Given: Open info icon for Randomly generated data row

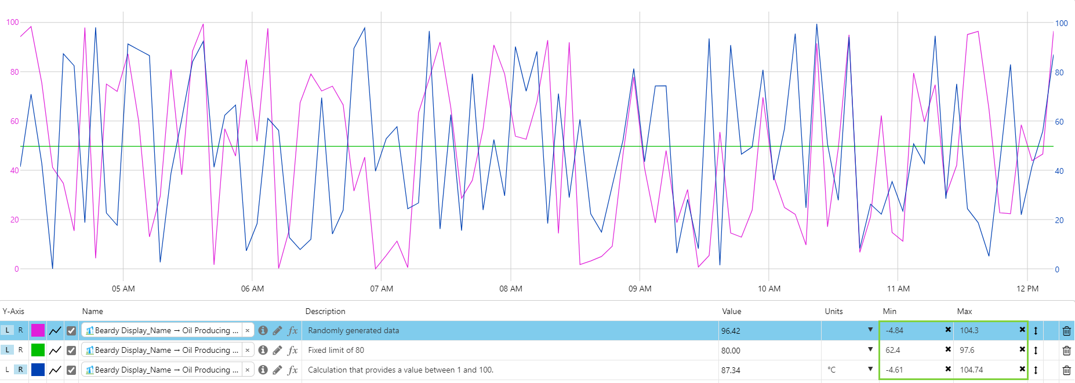Looking at the screenshot, I should [x=263, y=330].
